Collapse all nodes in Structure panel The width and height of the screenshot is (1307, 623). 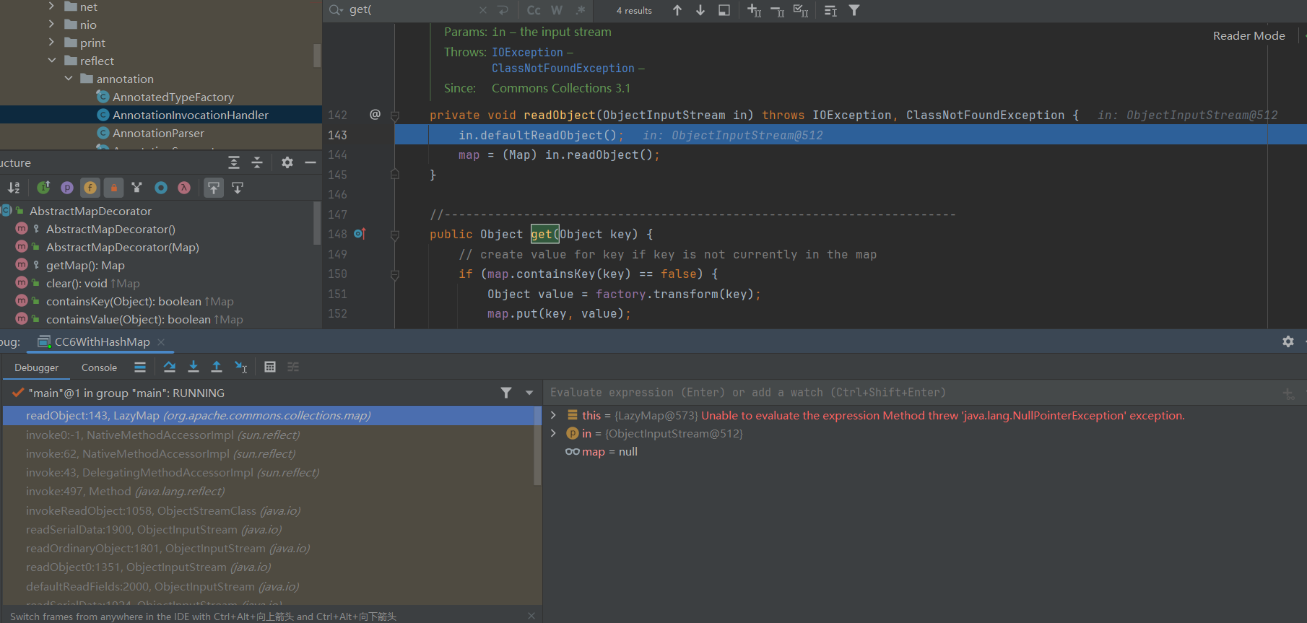(x=257, y=162)
